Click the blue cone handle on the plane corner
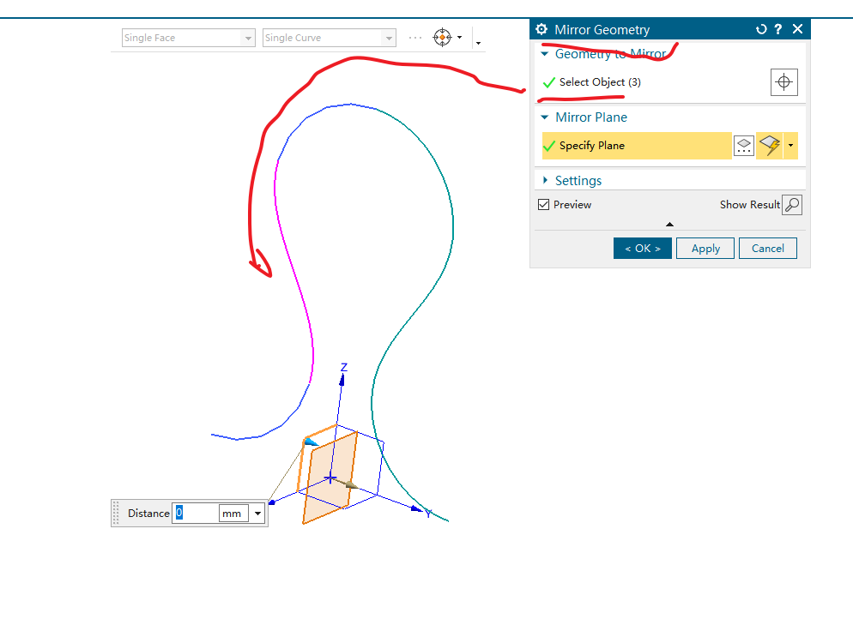The image size is (853, 619). click(x=312, y=442)
